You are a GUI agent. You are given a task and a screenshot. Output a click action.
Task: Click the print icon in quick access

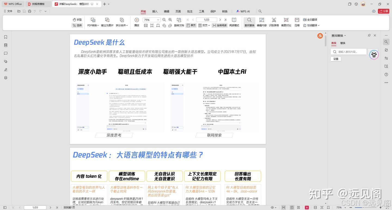30,11
